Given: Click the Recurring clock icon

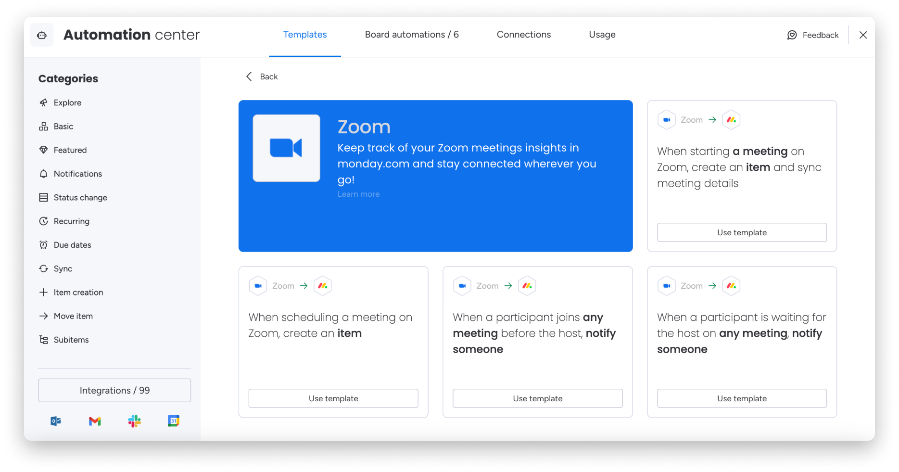Looking at the screenshot, I should [x=44, y=221].
